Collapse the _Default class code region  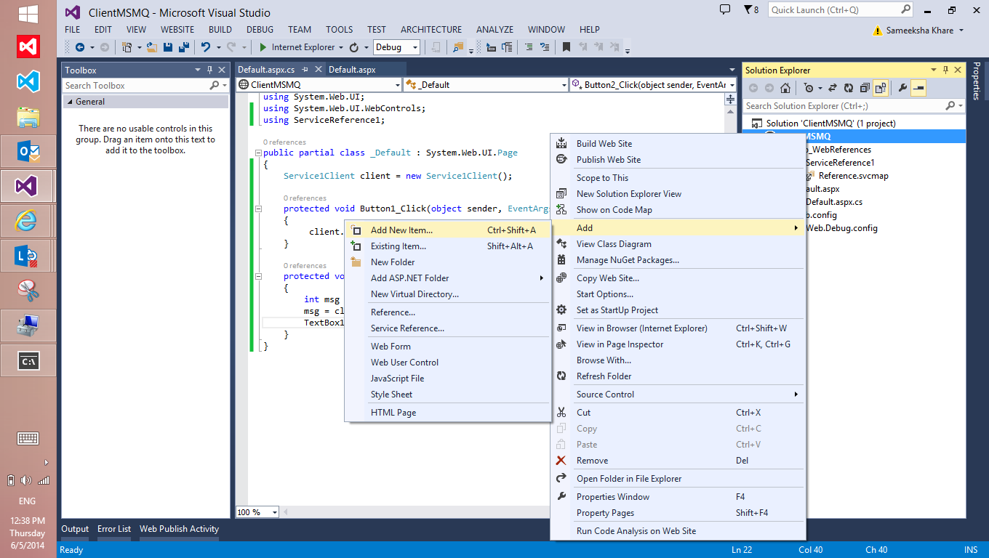pos(258,153)
